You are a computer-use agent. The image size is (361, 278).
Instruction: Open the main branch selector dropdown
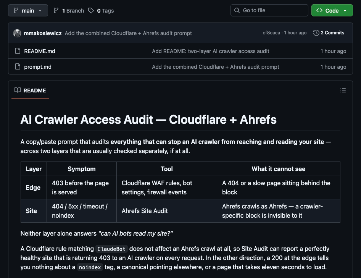click(x=28, y=10)
